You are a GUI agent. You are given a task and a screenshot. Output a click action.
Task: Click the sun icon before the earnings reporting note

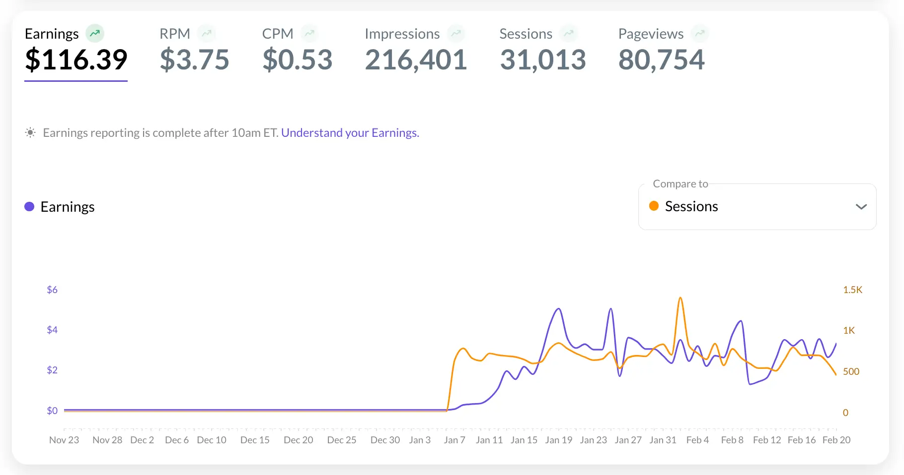click(30, 132)
